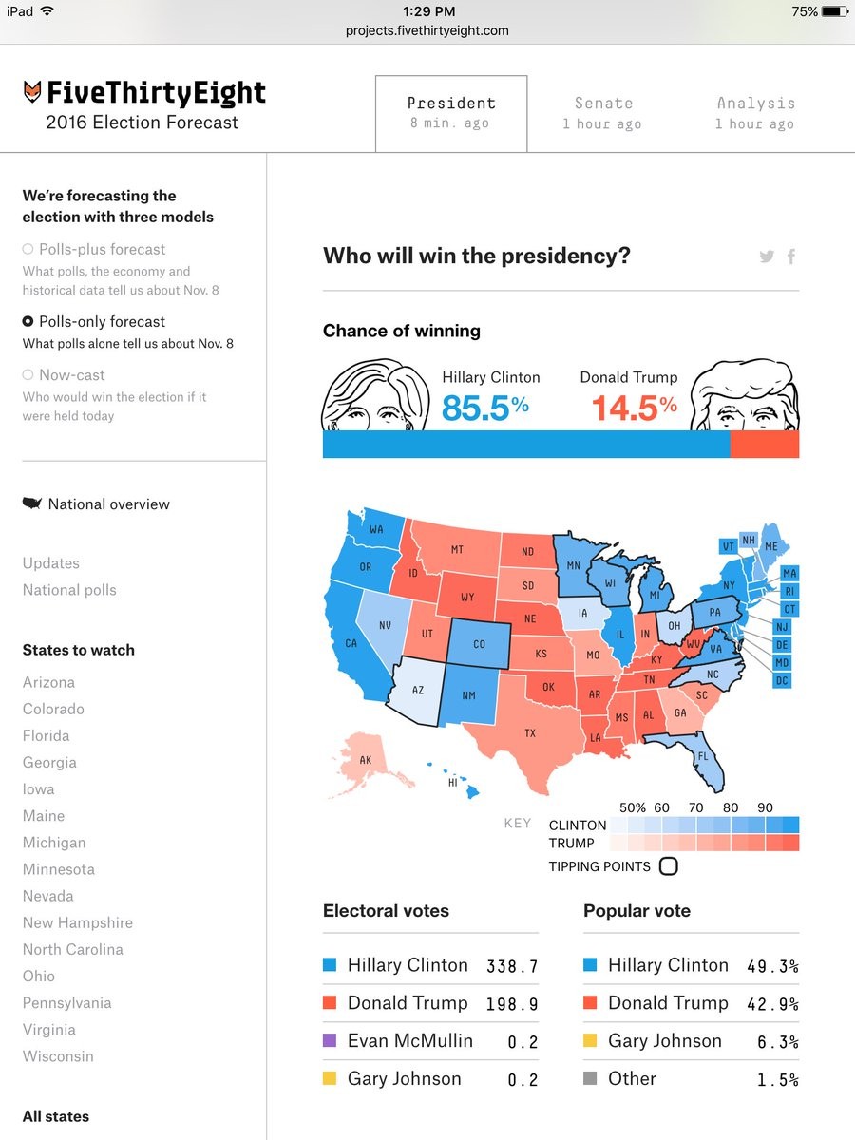Click the FiveThirtyEight fox logo icon
The image size is (855, 1140).
(x=33, y=93)
